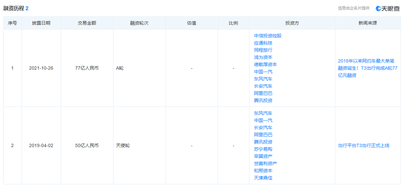Click 中国一汽 in the A轮 row

[263, 72]
